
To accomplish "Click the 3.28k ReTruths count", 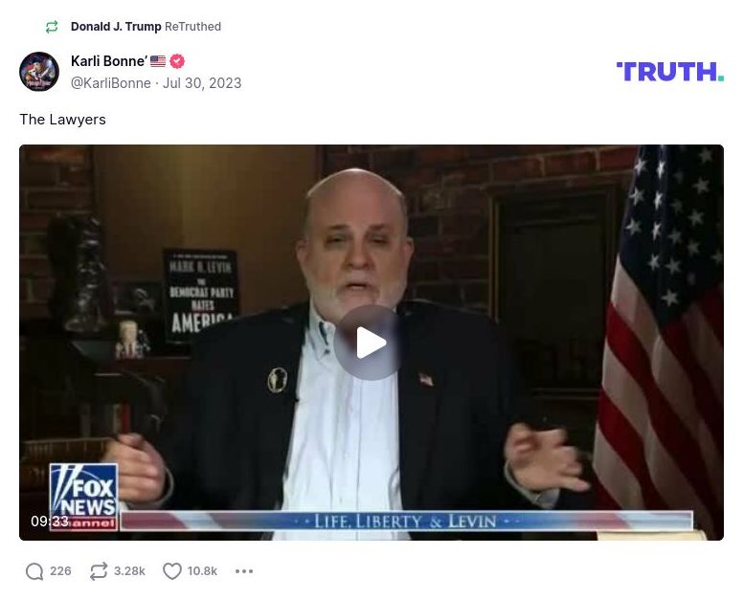I will click(x=129, y=571).
